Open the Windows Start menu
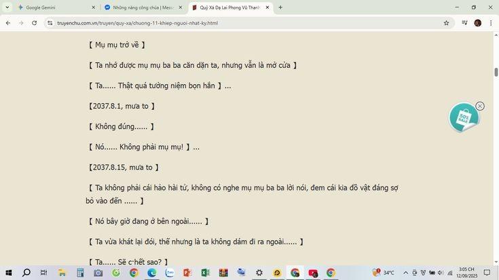This screenshot has height=280, width=499. [x=8, y=273]
